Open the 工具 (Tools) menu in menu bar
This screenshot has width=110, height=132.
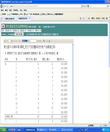tap(21, 10)
